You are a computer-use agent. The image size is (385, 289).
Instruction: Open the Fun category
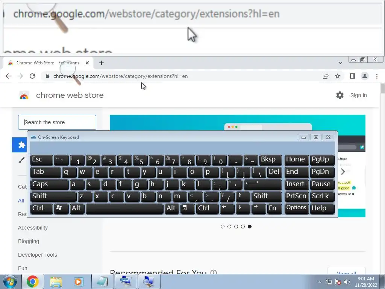click(23, 268)
